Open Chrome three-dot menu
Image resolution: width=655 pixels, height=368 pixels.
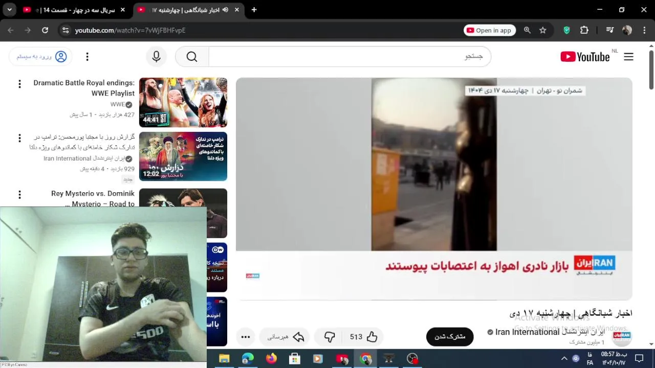pyautogui.click(x=644, y=30)
